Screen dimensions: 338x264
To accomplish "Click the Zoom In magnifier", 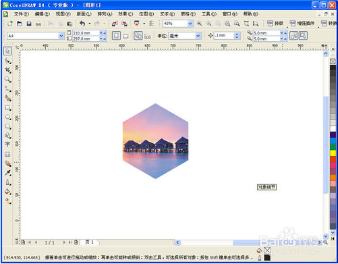I will coord(199,24).
